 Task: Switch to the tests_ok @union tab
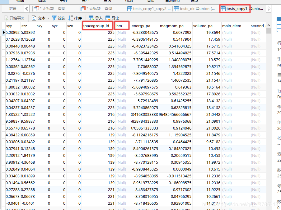(x=194, y=9)
